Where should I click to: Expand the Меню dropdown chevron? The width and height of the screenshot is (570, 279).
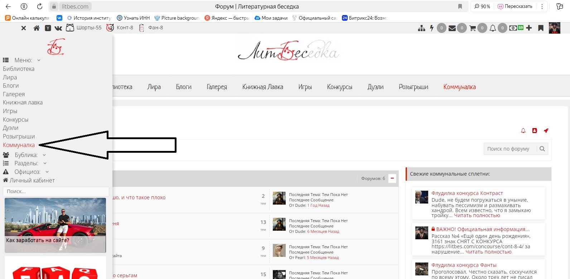coord(39,60)
